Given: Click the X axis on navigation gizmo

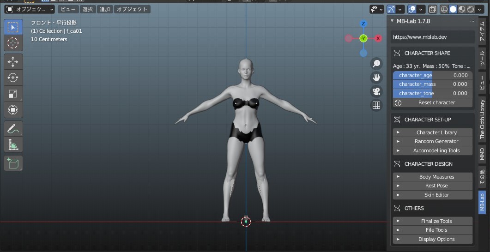Looking at the screenshot, I should [378, 38].
